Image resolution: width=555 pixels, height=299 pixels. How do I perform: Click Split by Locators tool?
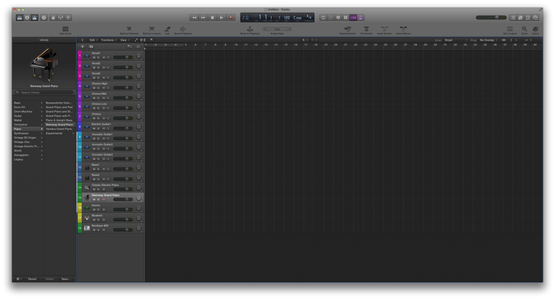coord(152,29)
